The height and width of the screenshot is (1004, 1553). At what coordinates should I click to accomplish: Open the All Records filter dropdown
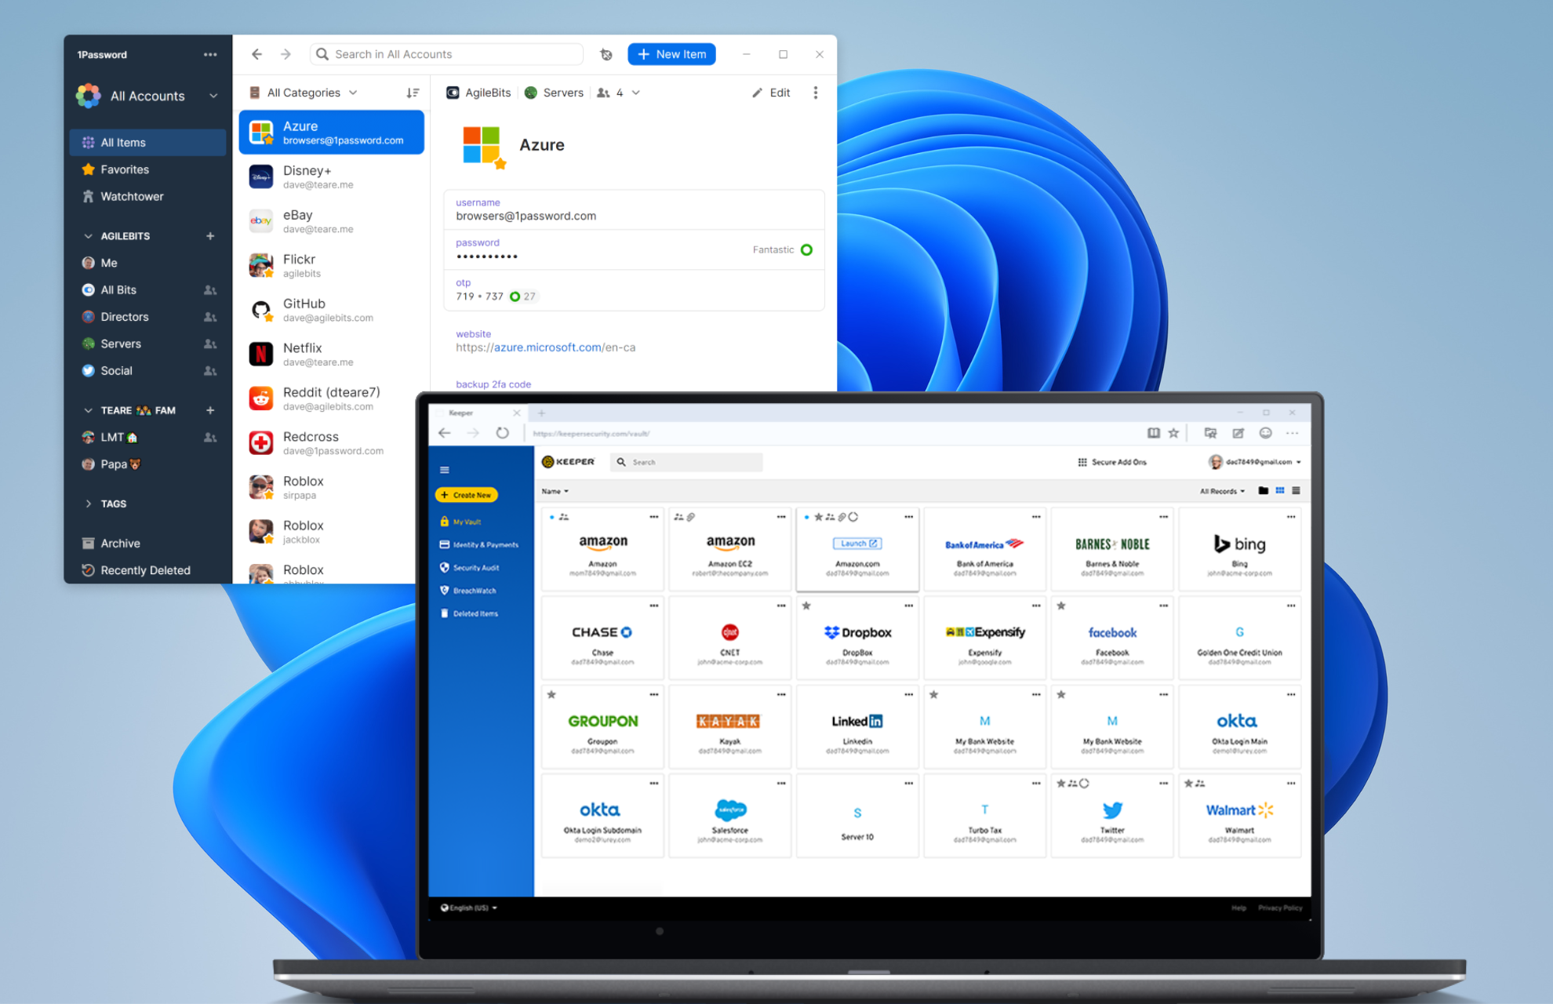pos(1222,491)
